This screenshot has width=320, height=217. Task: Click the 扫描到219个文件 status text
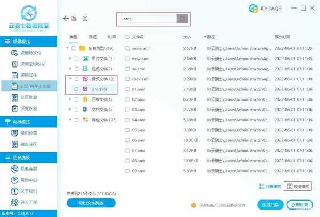(91, 194)
